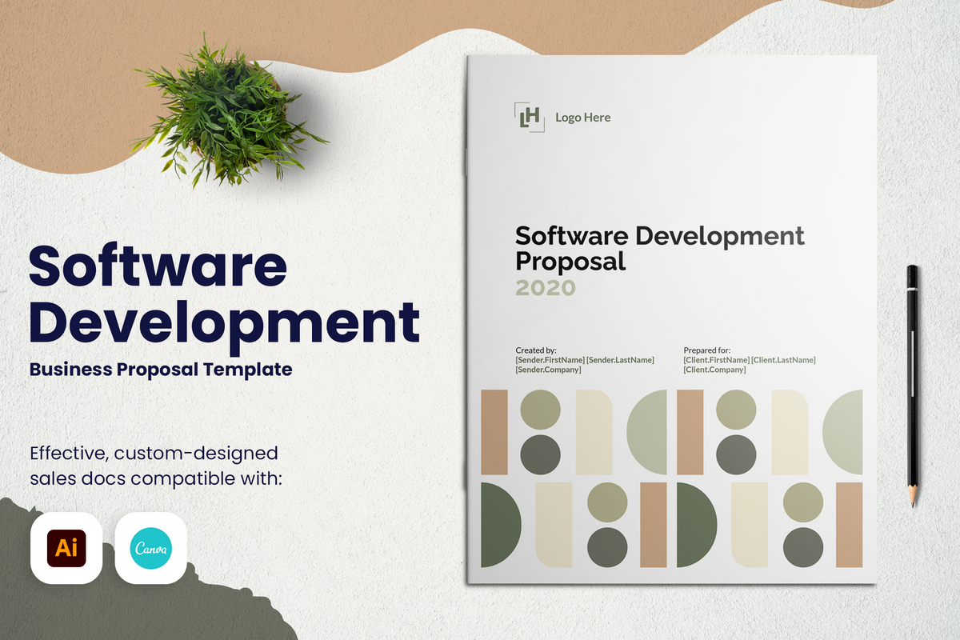The height and width of the screenshot is (640, 960).
Task: Click the Canva app icon
Action: pyautogui.click(x=151, y=548)
